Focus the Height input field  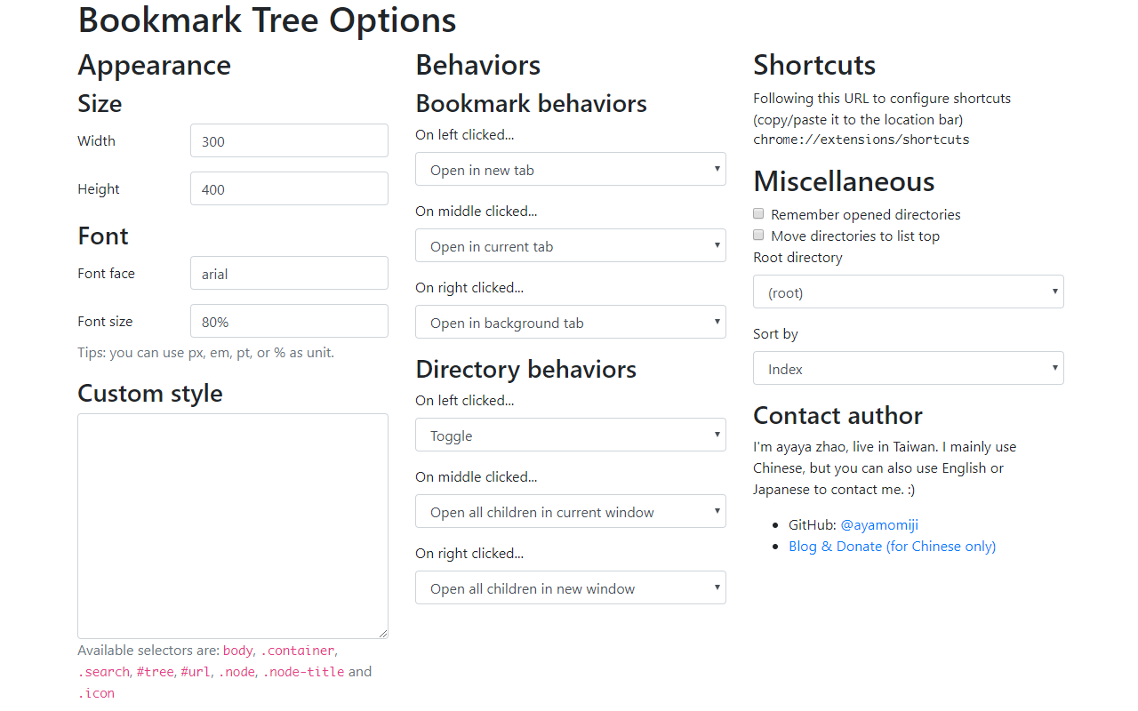click(289, 189)
